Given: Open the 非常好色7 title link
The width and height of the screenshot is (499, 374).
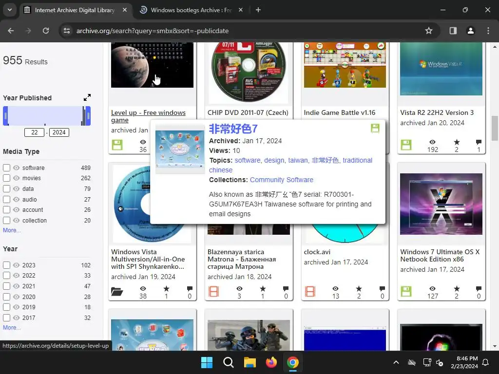Looking at the screenshot, I should pyautogui.click(x=233, y=129).
